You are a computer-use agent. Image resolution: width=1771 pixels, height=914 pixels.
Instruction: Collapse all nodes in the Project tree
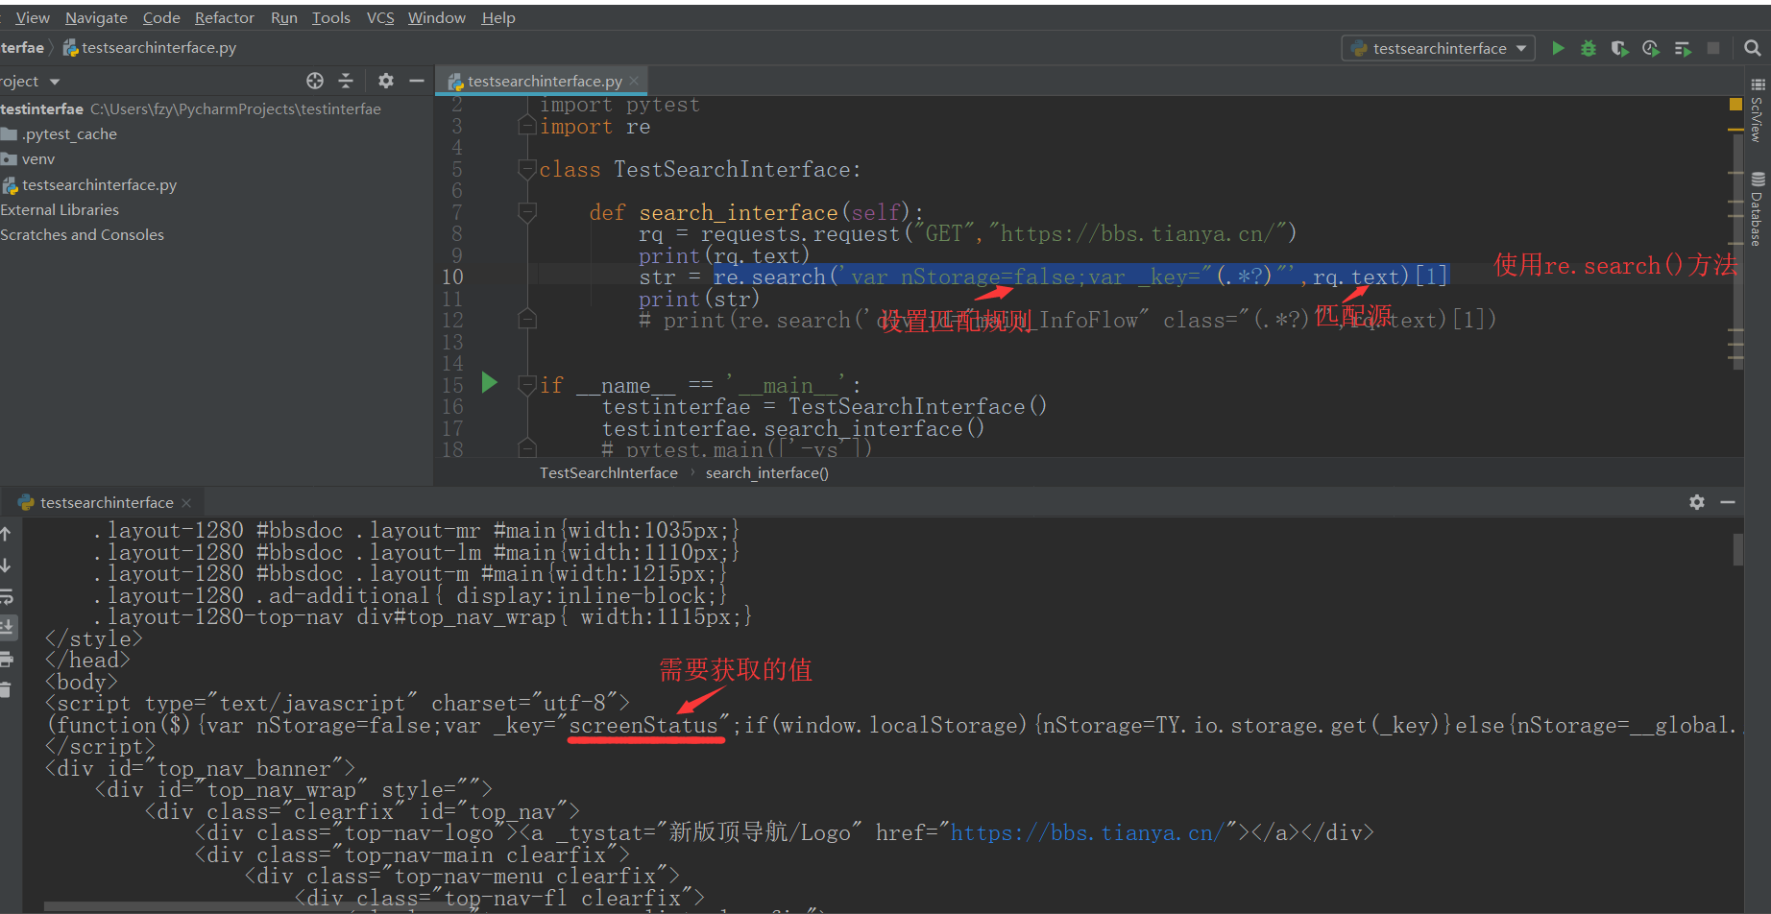(346, 81)
